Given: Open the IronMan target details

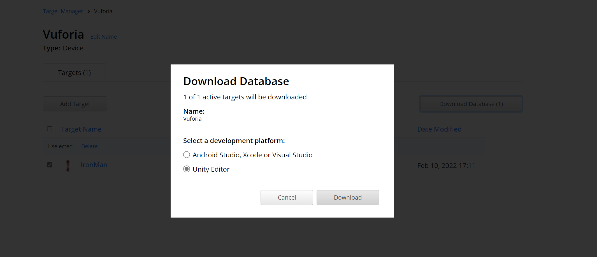Looking at the screenshot, I should pyautogui.click(x=94, y=165).
